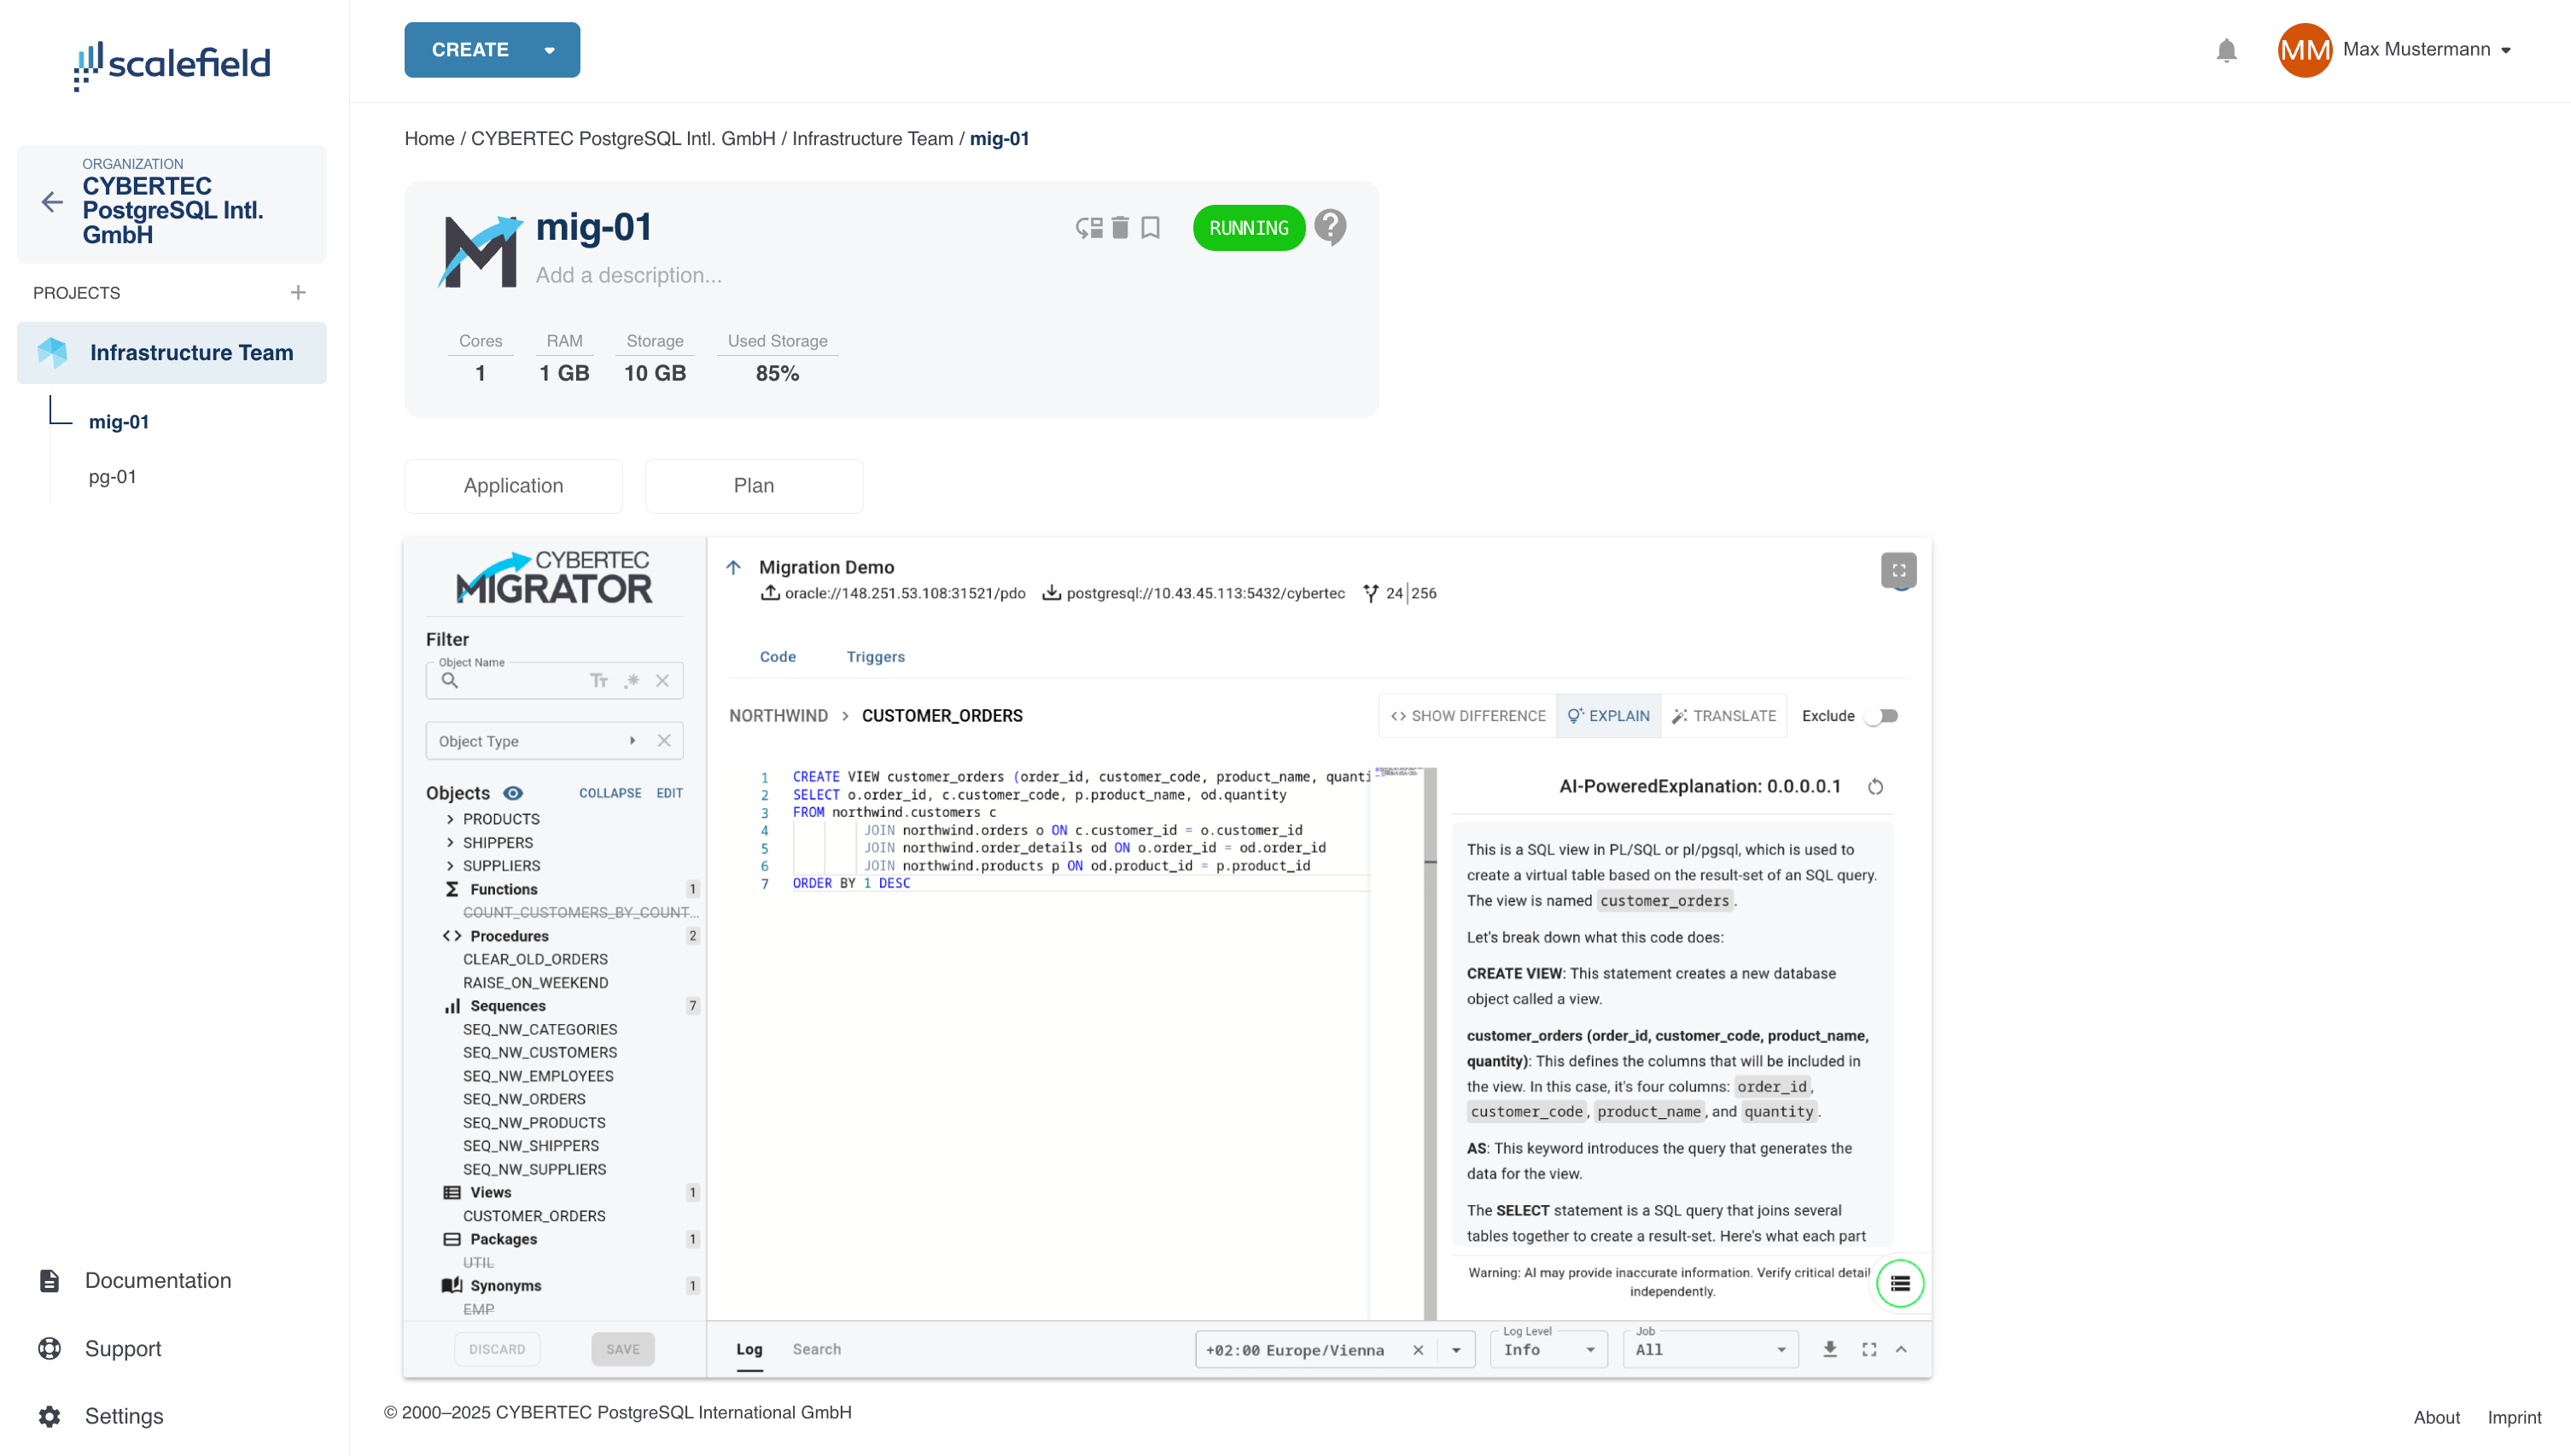The image size is (2571, 1456).
Task: Download the log file
Action: 1830,1349
